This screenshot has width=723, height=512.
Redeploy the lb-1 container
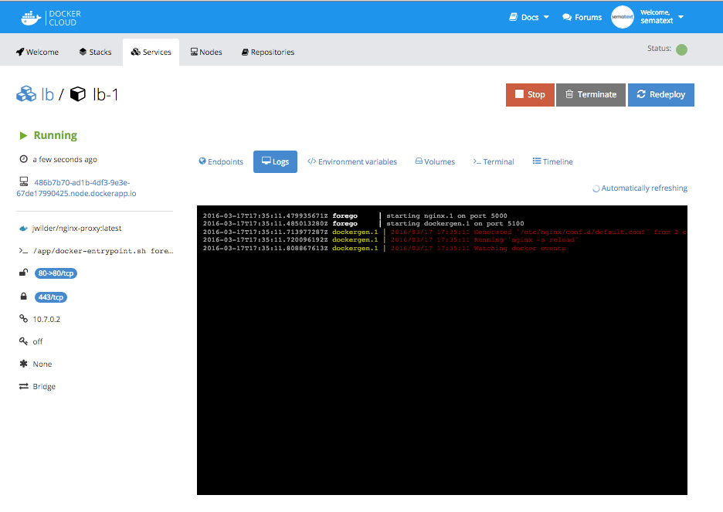pyautogui.click(x=661, y=95)
